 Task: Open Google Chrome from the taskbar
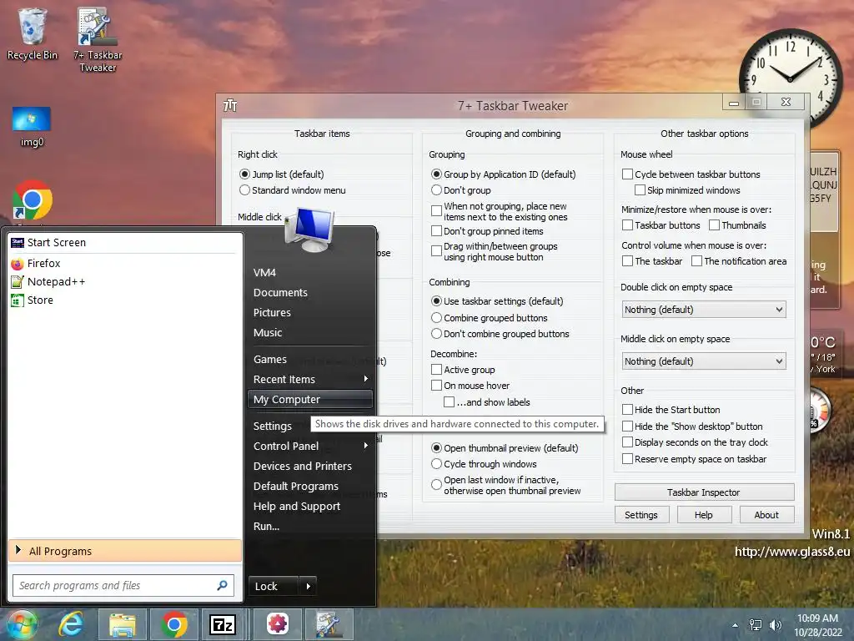click(x=174, y=624)
